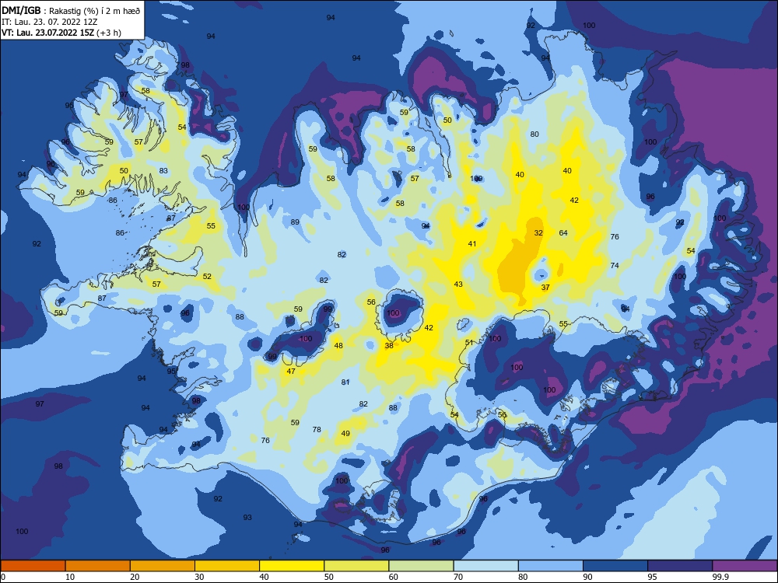Click the humidity value "80" in the northeast
The image size is (778, 583).
[x=534, y=134]
